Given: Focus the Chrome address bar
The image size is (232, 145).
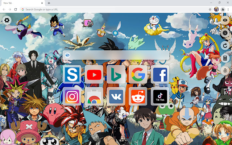Looking at the screenshot, I should coord(116,9).
